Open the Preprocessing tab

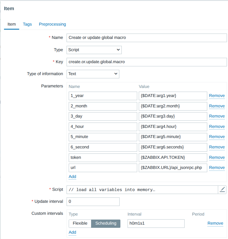tap(52, 24)
